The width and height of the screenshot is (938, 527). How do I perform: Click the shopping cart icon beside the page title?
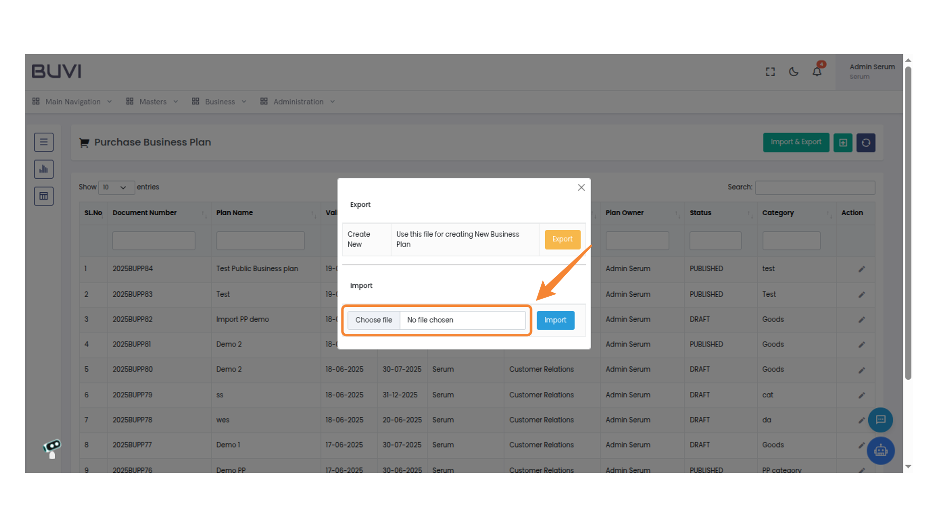[x=84, y=142]
